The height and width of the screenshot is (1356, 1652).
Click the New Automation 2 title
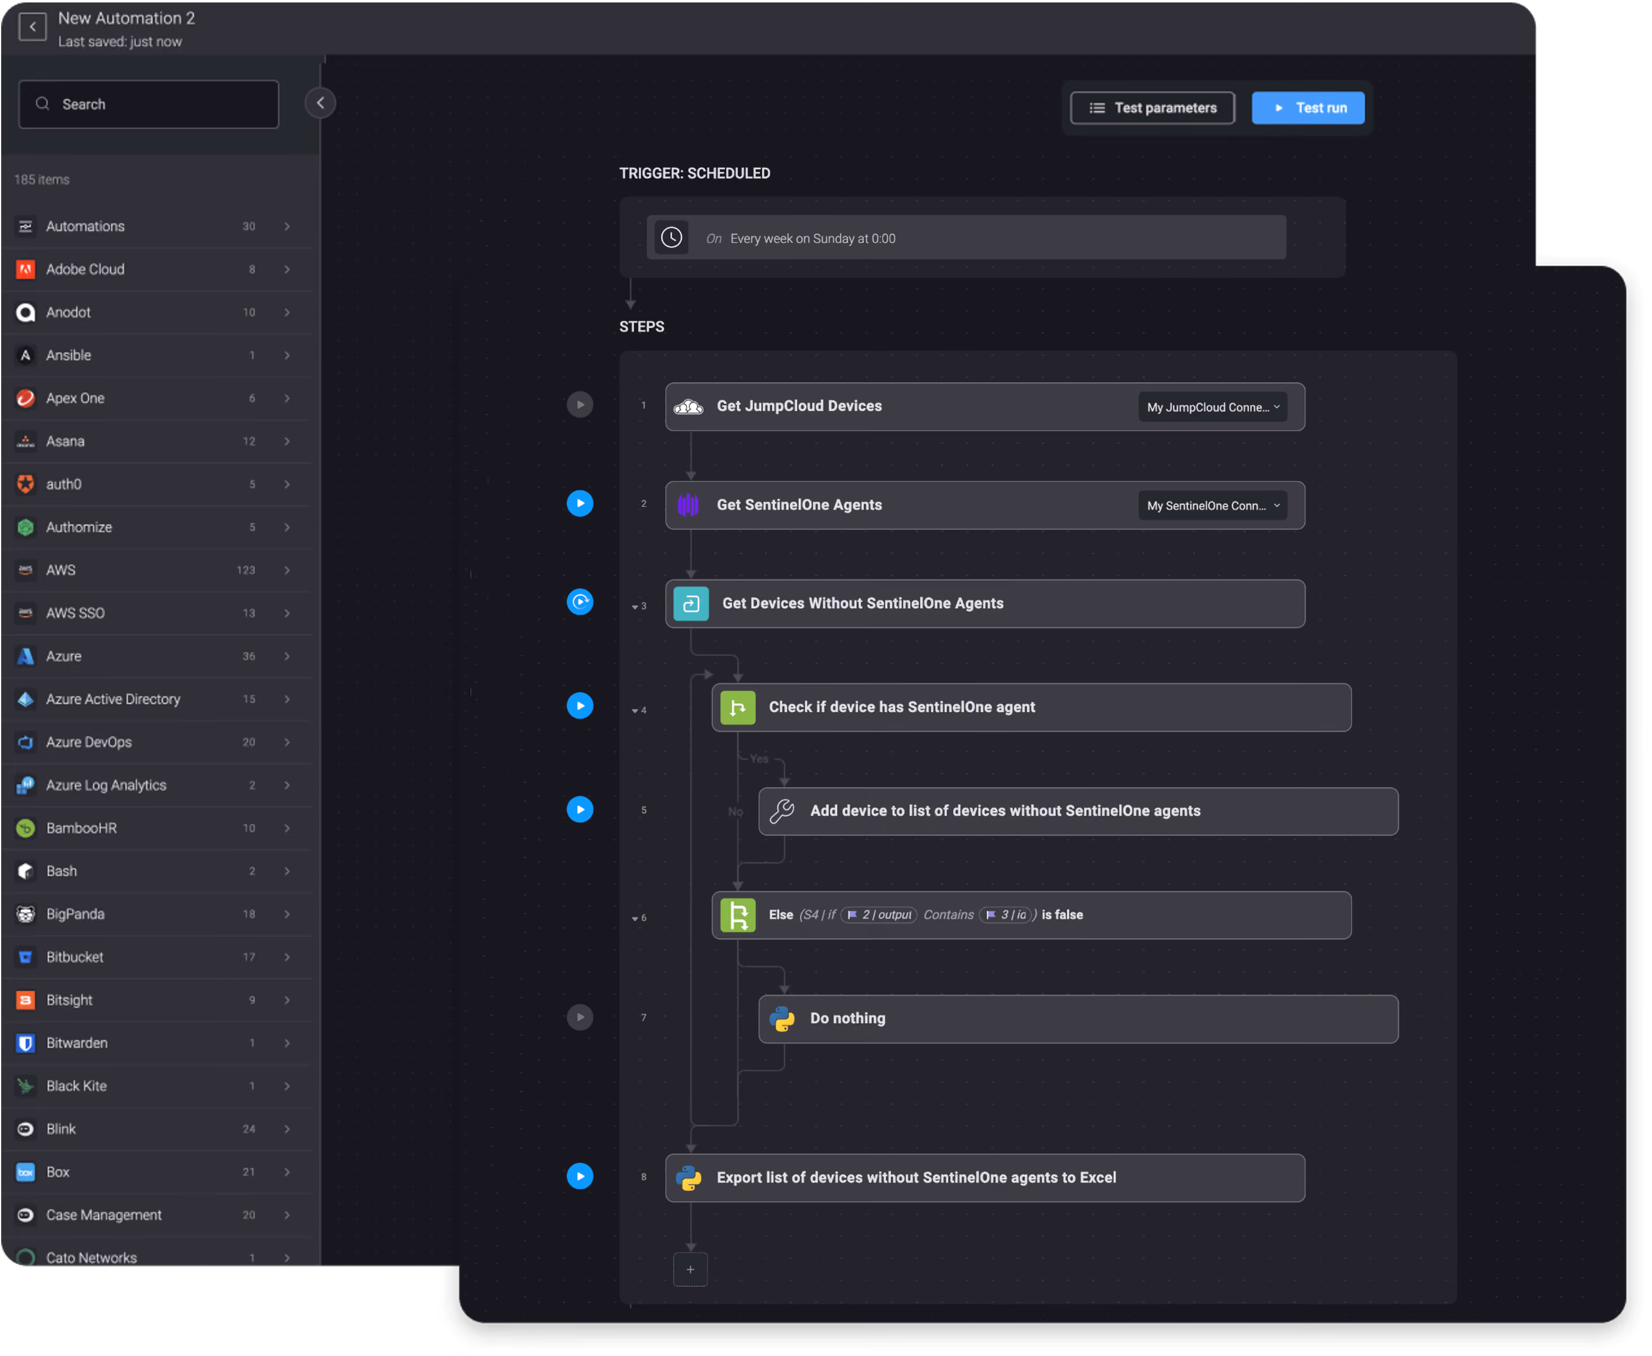127,18
